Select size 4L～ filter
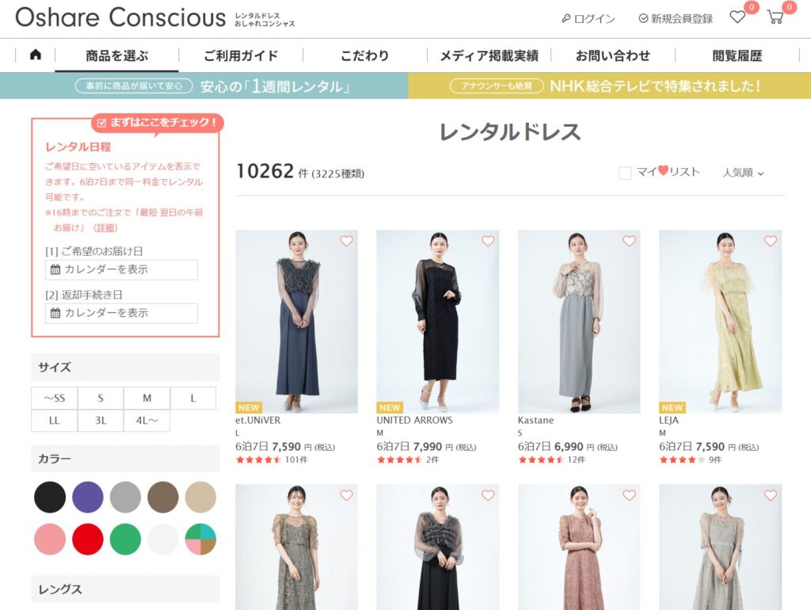The width and height of the screenshot is (811, 610). [147, 420]
